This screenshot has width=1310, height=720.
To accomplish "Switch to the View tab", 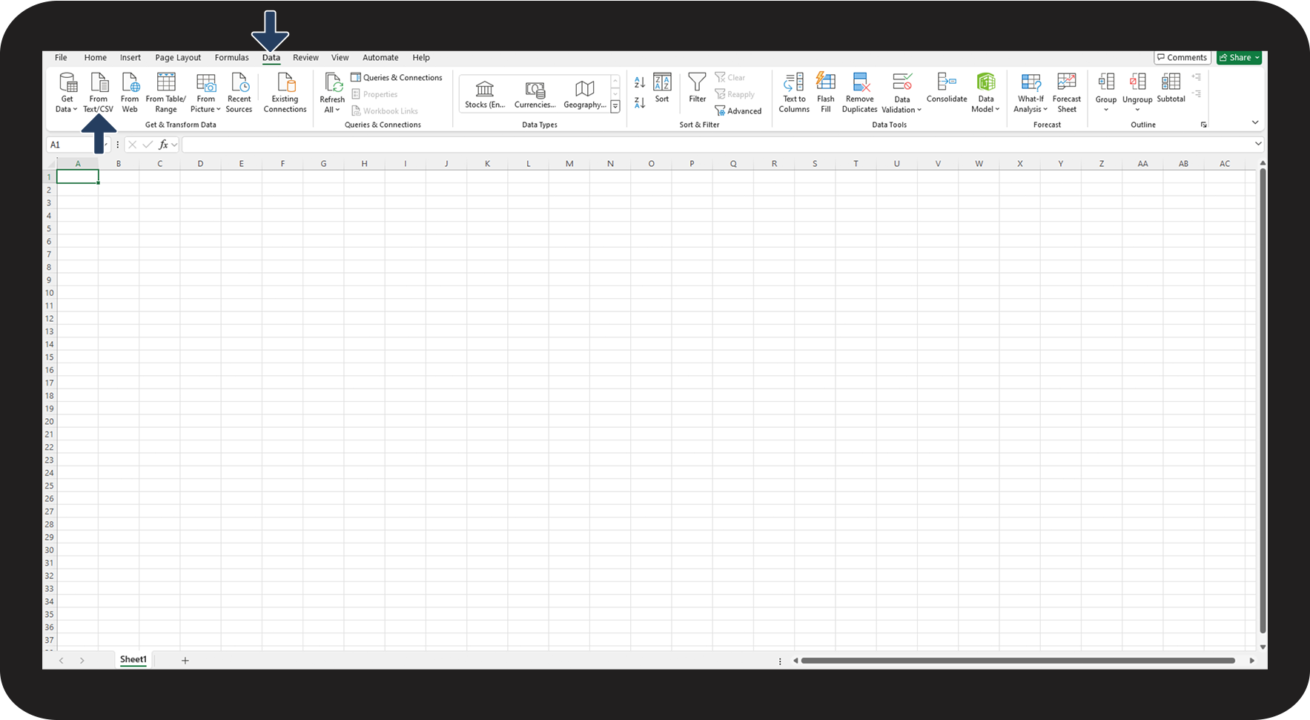I will (x=340, y=58).
